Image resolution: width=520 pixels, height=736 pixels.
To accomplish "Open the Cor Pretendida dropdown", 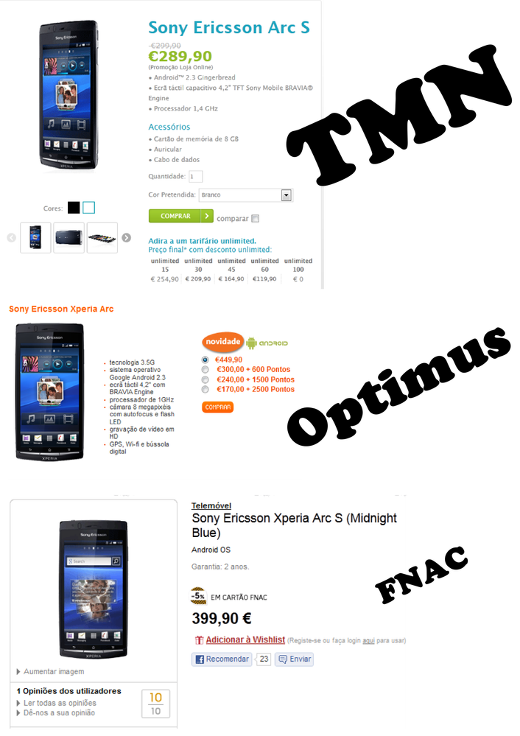I will [x=246, y=195].
